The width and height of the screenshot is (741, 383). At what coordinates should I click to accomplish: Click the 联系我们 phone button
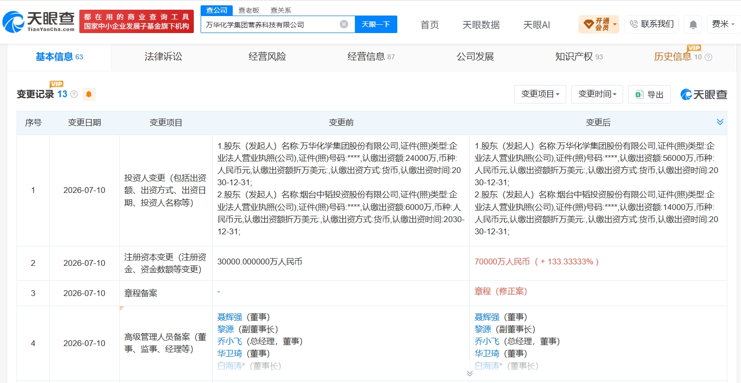point(652,24)
